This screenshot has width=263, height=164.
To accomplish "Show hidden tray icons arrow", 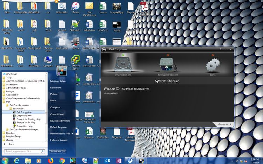I will (x=232, y=161).
